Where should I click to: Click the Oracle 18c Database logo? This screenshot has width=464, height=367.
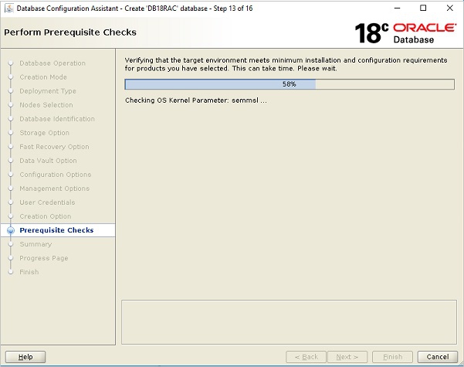coord(405,33)
